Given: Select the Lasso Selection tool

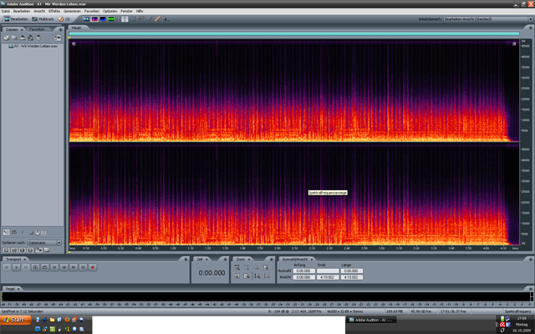Looking at the screenshot, I should (141, 19).
